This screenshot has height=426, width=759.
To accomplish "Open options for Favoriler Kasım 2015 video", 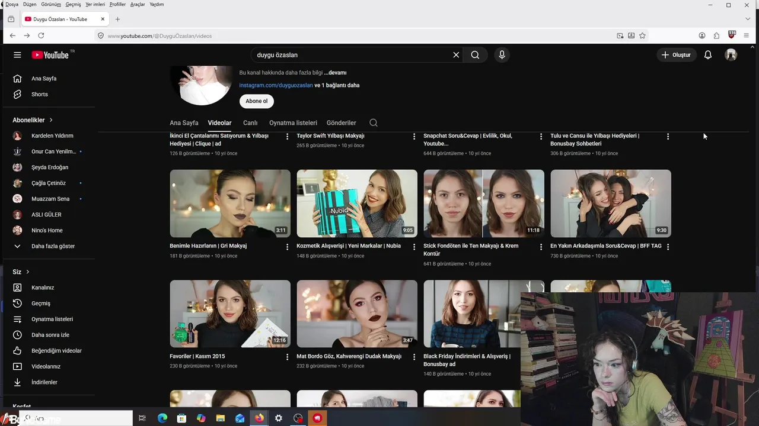I will [x=287, y=357].
